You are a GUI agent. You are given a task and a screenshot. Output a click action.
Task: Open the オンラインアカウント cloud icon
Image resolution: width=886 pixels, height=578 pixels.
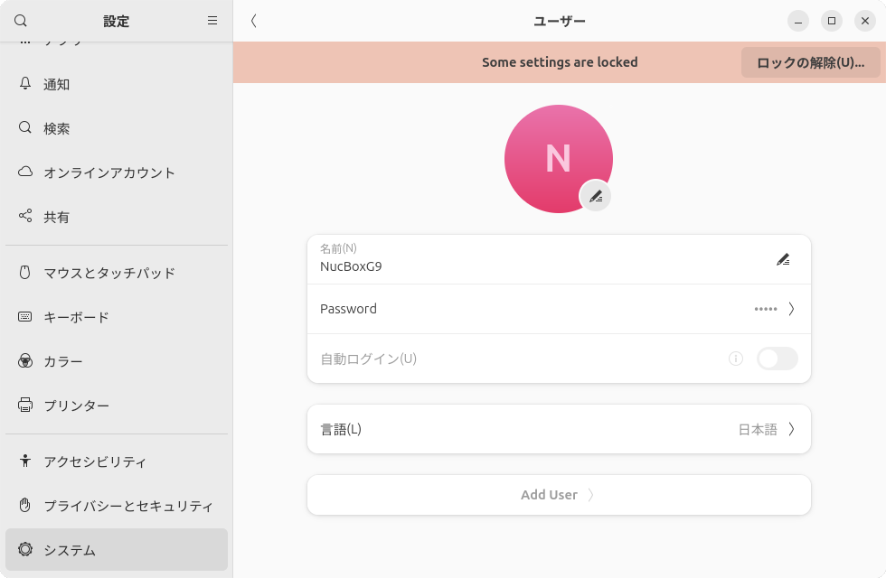(x=24, y=172)
